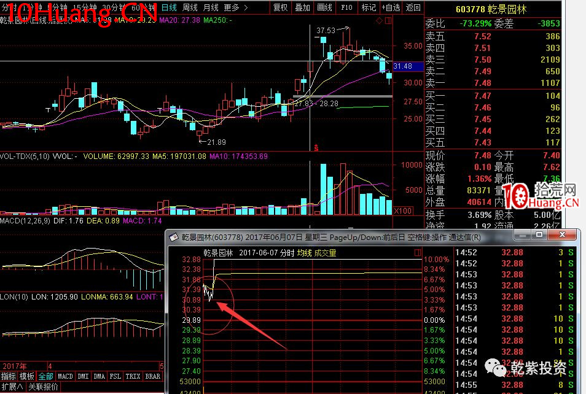Click the red S marker below chart
This screenshot has width=586, height=394.
(x=316, y=147)
